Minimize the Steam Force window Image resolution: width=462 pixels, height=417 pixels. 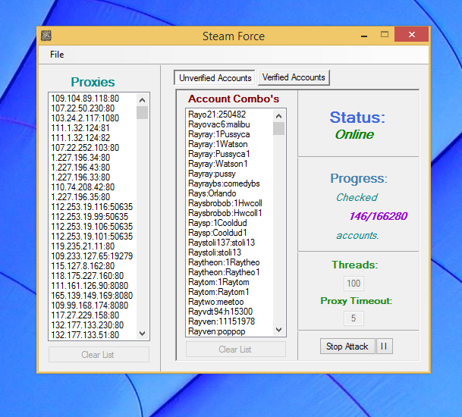click(x=364, y=36)
